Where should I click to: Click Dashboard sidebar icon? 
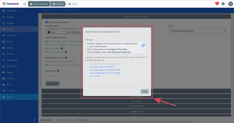(3, 11)
